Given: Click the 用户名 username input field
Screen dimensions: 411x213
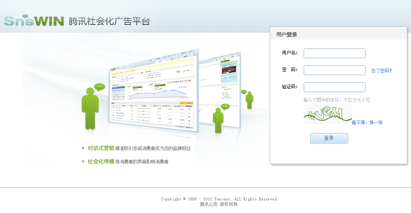Looking at the screenshot, I should (334, 53).
